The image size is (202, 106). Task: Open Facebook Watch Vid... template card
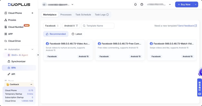tap(172, 50)
